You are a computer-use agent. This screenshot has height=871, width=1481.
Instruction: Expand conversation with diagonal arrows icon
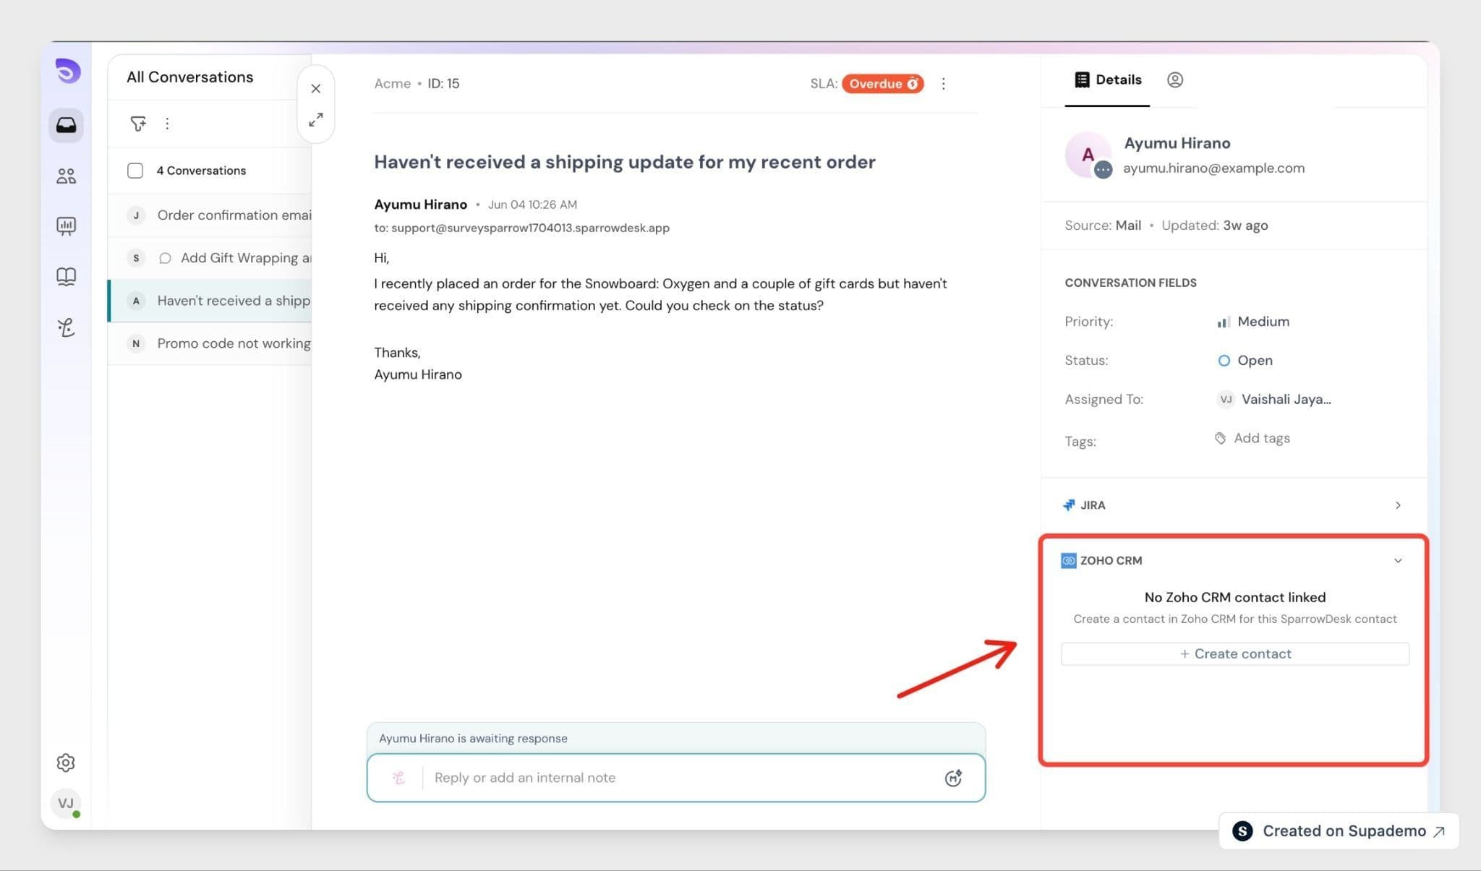coord(316,120)
